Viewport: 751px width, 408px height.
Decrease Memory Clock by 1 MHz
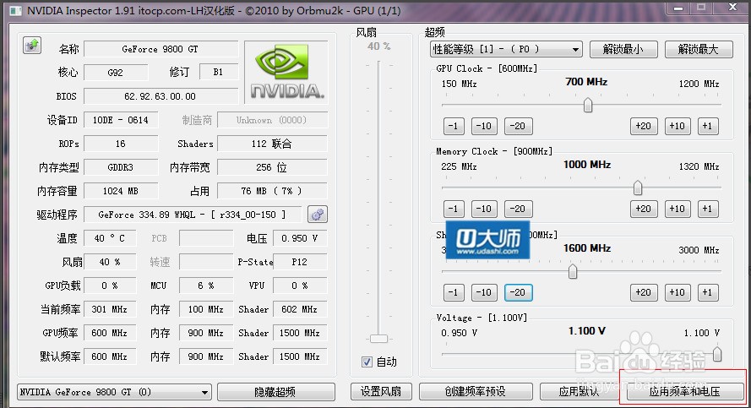[x=454, y=209]
